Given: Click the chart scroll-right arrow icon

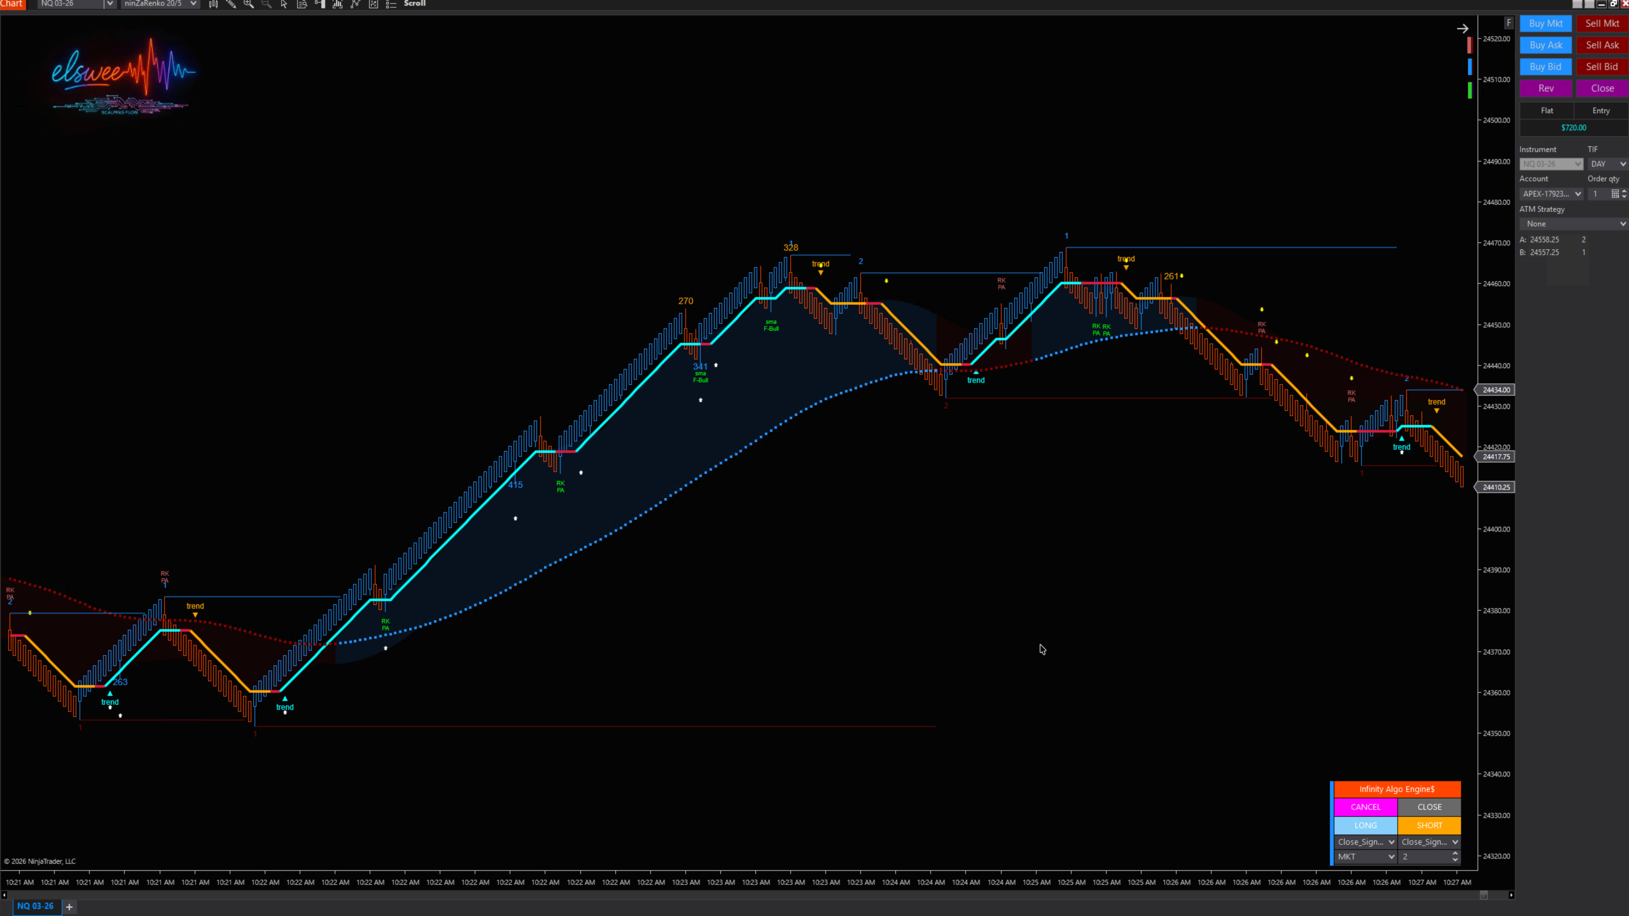Looking at the screenshot, I should [1462, 29].
